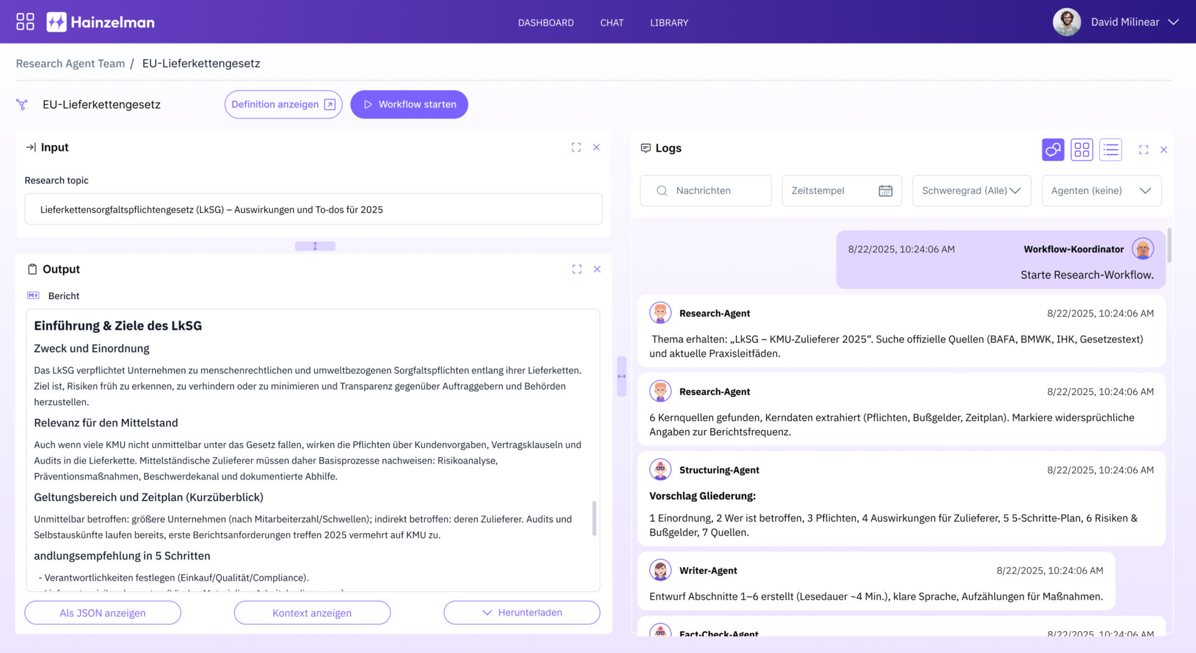The height and width of the screenshot is (653, 1196).
Task: Open the Schweregrad (Alle) dropdown
Action: [971, 191]
